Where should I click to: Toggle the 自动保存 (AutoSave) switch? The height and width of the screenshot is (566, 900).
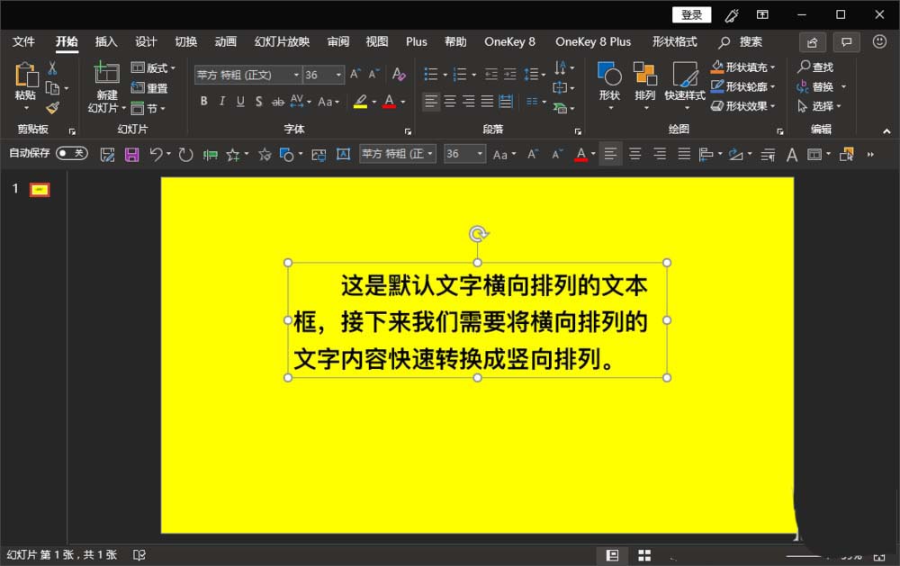pos(69,154)
